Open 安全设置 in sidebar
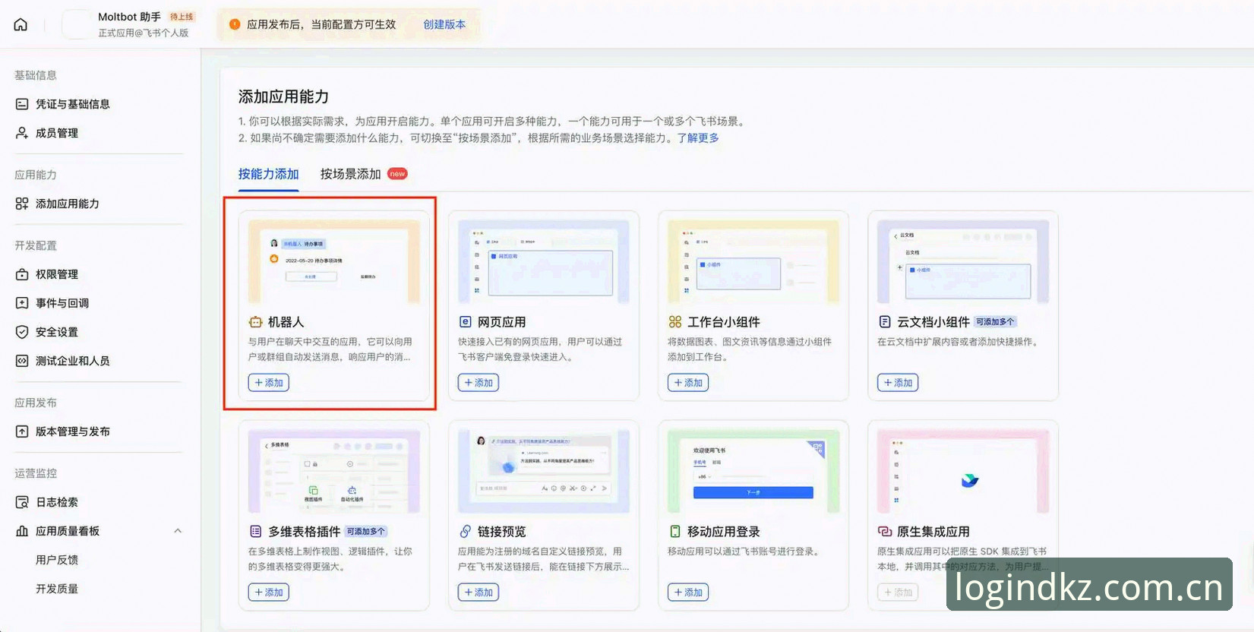The width and height of the screenshot is (1254, 632). pyautogui.click(x=57, y=332)
